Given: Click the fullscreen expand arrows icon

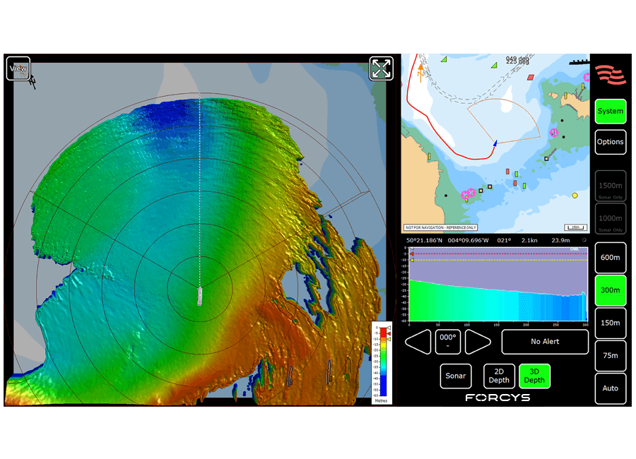Looking at the screenshot, I should pyautogui.click(x=382, y=68).
